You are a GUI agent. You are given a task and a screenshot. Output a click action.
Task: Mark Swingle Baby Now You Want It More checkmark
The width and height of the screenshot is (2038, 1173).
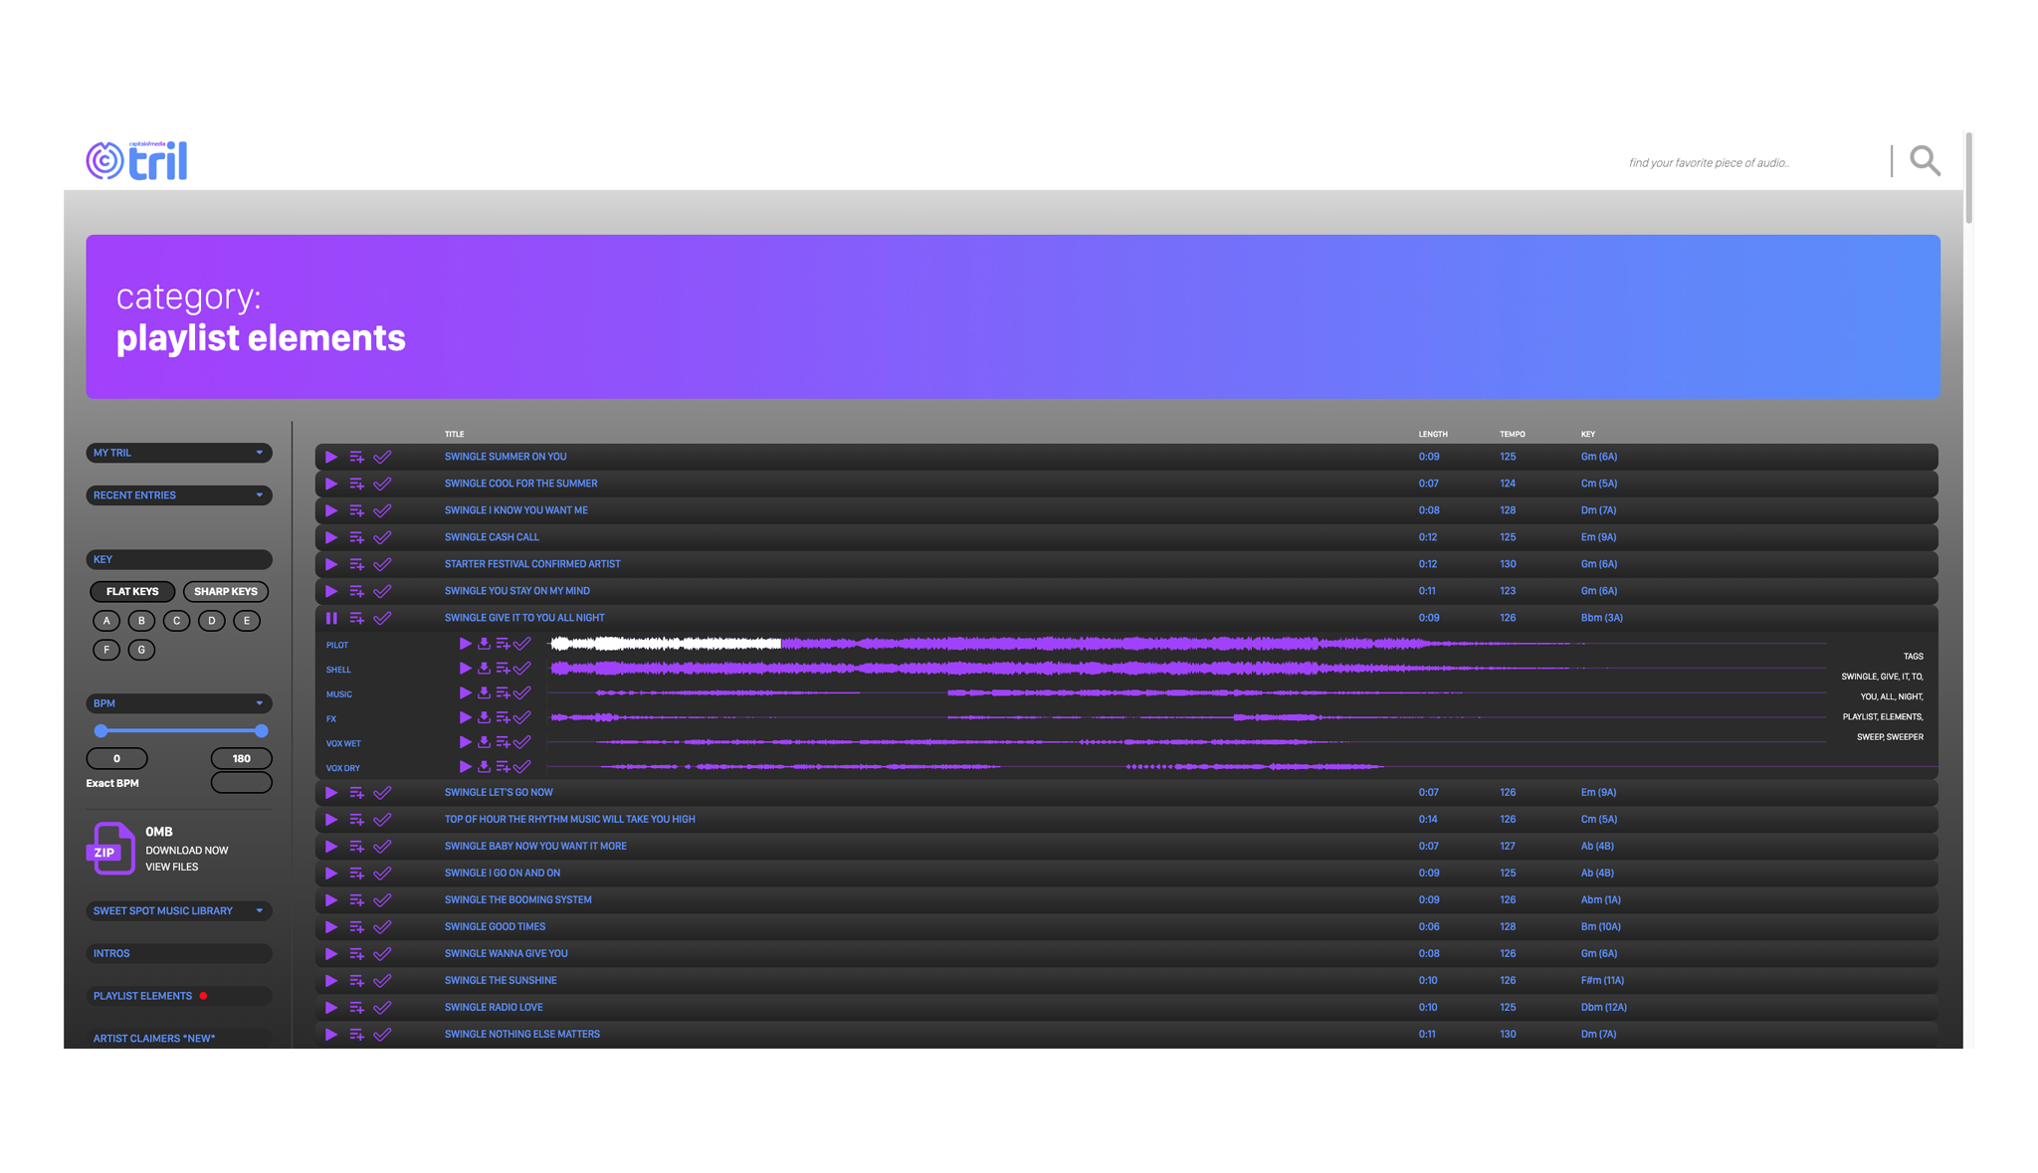(382, 847)
